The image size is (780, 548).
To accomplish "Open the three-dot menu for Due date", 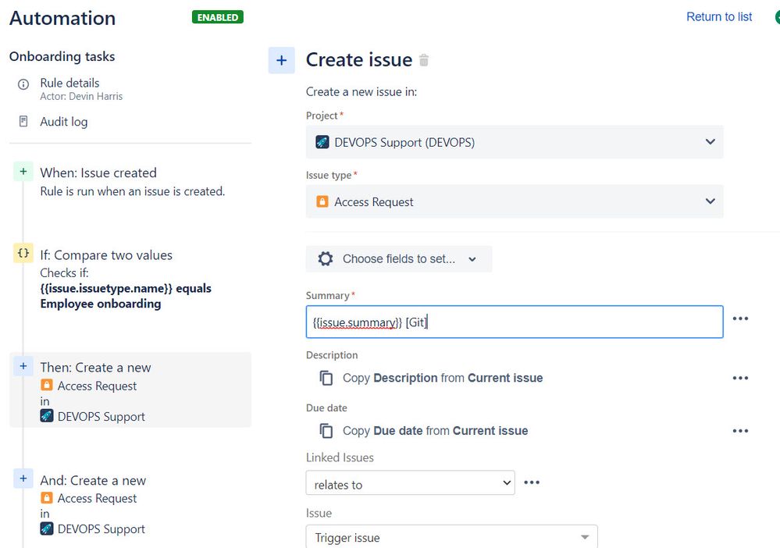I will tap(740, 431).
